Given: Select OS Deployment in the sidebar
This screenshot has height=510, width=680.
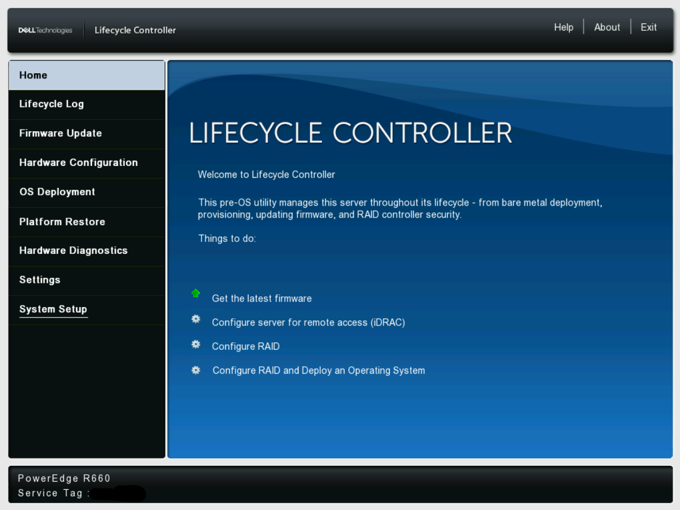Looking at the screenshot, I should [x=87, y=193].
